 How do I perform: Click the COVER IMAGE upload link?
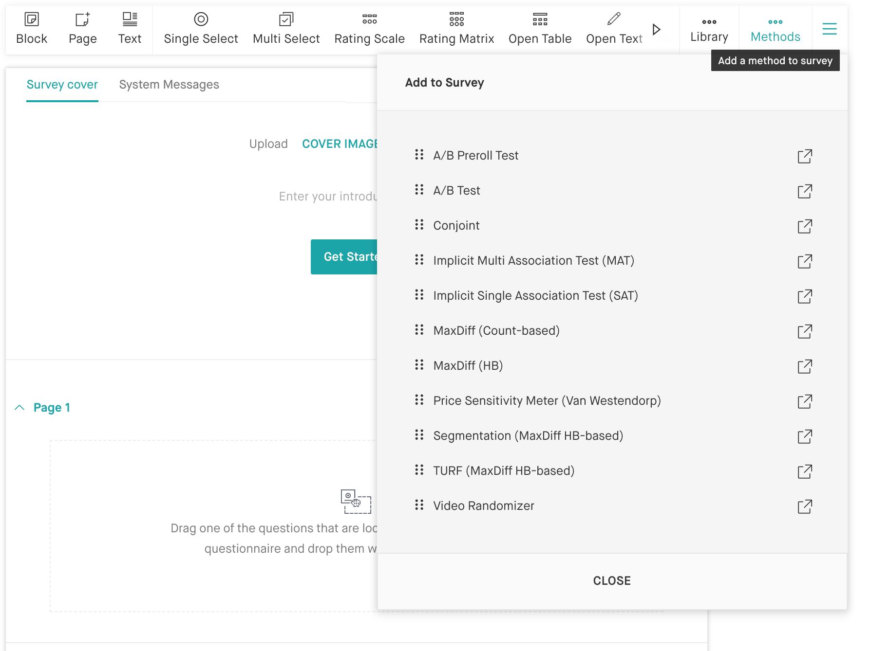point(340,144)
